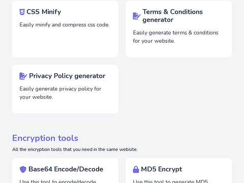Click the signature icon beside Privacy Policy generator

click(x=23, y=76)
